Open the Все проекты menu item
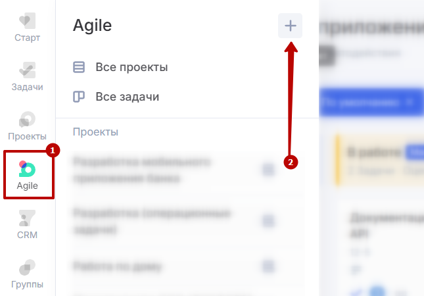424x296 pixels. [131, 67]
